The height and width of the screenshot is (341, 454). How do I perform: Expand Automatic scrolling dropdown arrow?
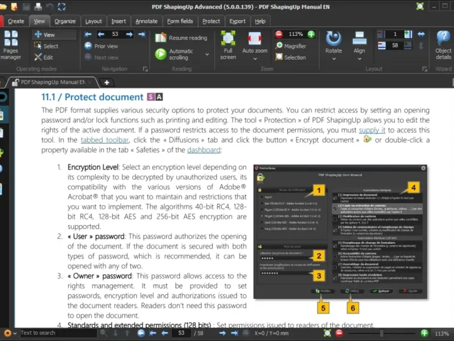[x=207, y=54]
